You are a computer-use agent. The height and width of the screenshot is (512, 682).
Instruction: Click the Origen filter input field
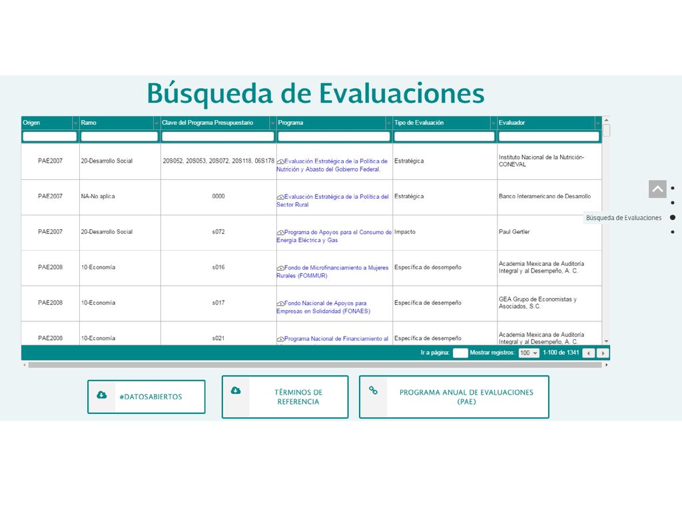(x=49, y=137)
